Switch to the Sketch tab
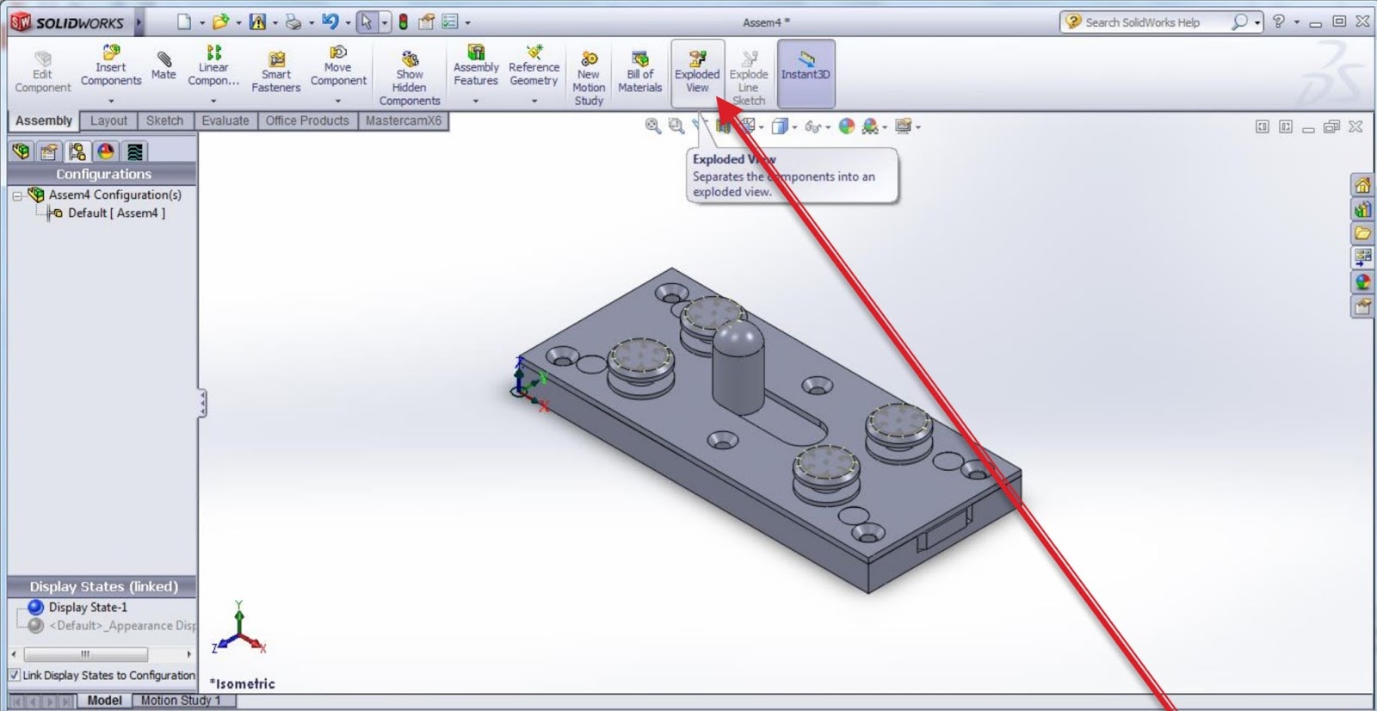Image resolution: width=1377 pixels, height=711 pixels. (164, 121)
